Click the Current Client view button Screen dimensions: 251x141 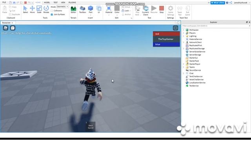146,11
